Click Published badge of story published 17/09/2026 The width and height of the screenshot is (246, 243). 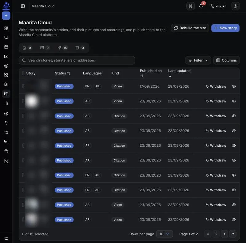[64, 86]
